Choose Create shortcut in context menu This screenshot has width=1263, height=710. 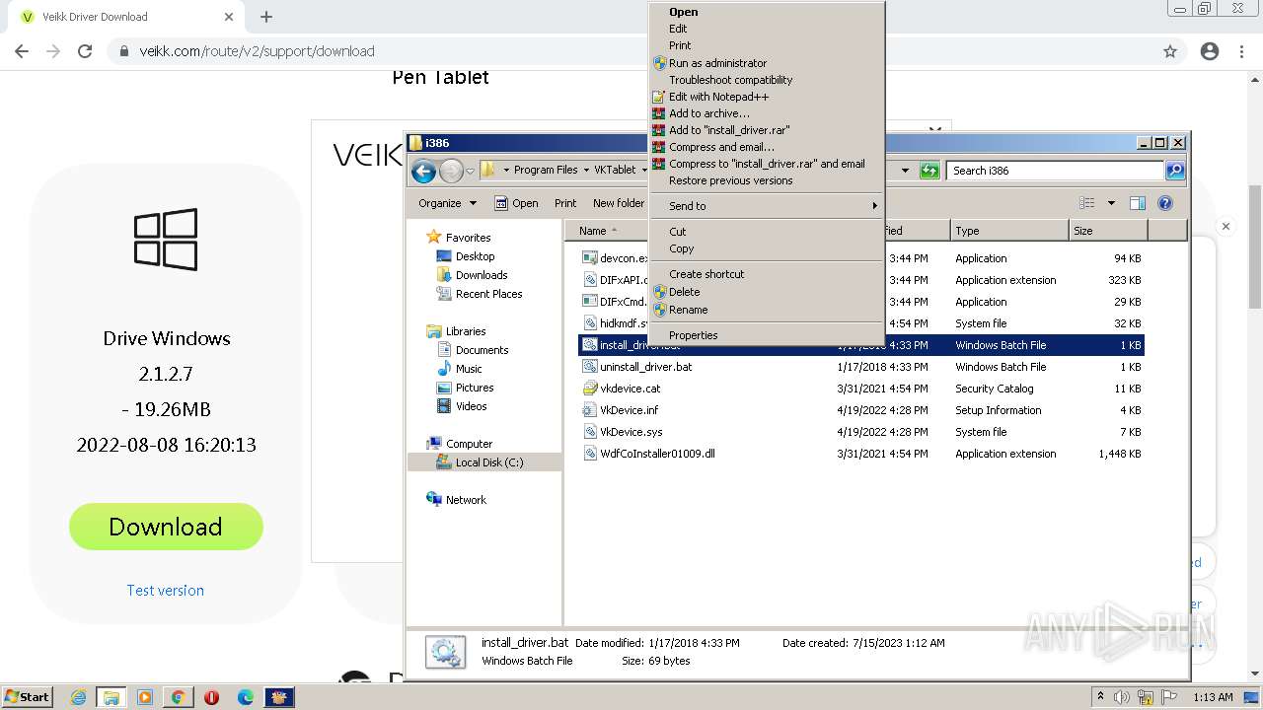(x=766, y=274)
